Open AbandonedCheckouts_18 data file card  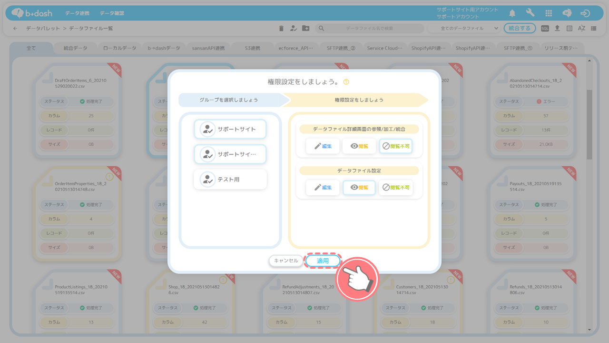tap(533, 111)
